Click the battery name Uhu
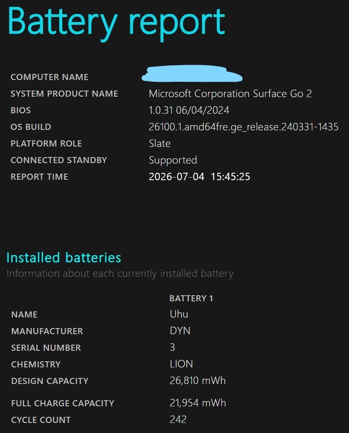This screenshot has height=433, width=349. pos(179,314)
